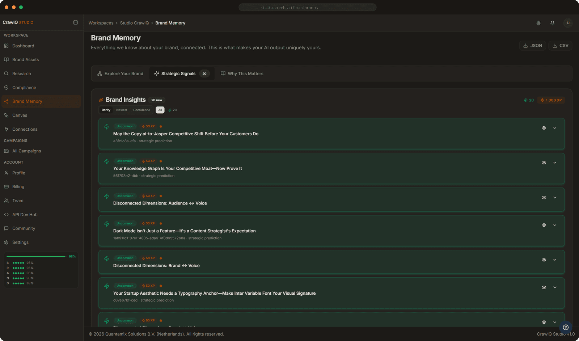Hide the Dark Mode insight via eye icon

(x=544, y=225)
